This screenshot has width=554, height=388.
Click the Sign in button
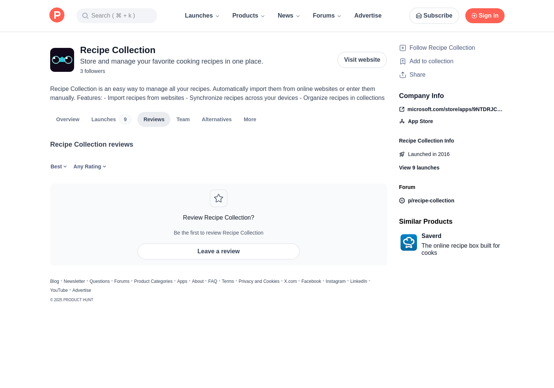point(485,16)
